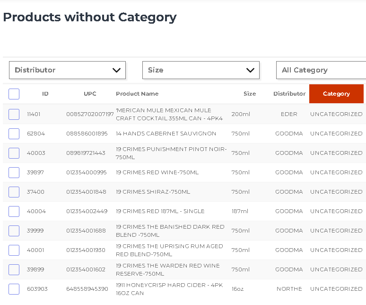Click 19 CRIMES SHIRAZ-750ML name
The width and height of the screenshot is (366, 305).
tap(153, 192)
